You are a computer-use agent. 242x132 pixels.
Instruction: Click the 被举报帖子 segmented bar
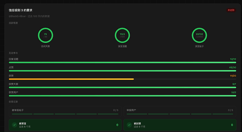(x=65, y=114)
